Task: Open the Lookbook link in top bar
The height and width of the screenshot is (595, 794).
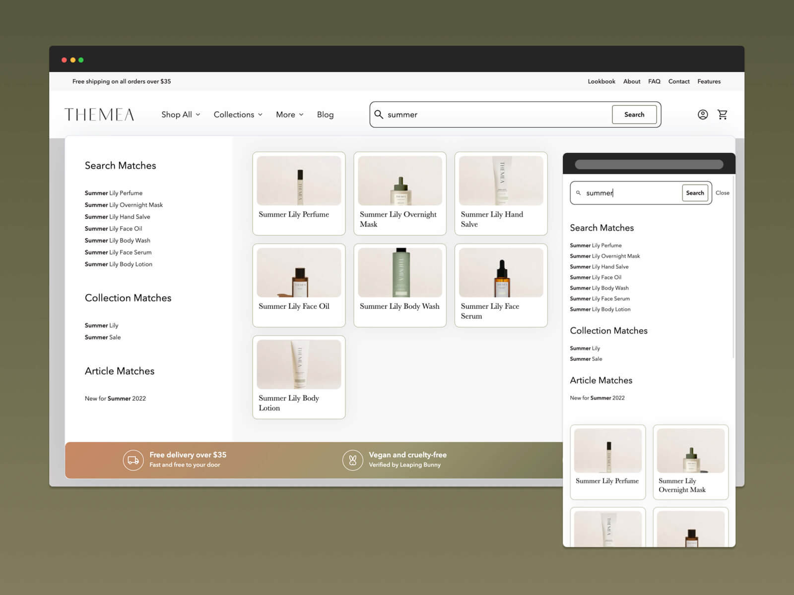Action: [x=601, y=81]
